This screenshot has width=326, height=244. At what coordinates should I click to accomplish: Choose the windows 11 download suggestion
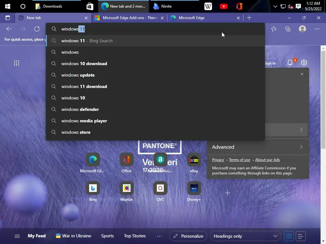click(x=155, y=86)
